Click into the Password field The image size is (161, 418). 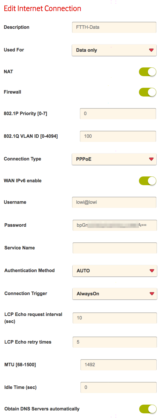[x=115, y=225]
